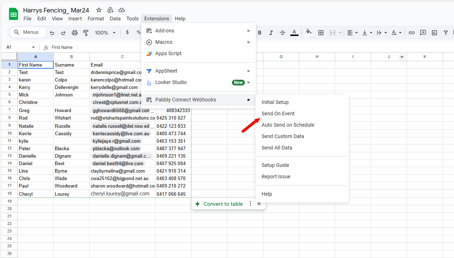Click the Menus search box

tap(28, 32)
